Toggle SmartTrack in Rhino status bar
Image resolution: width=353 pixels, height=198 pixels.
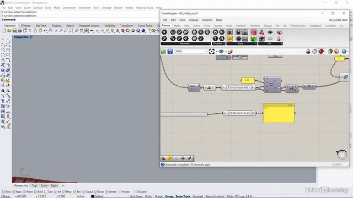pyautogui.click(x=183, y=196)
